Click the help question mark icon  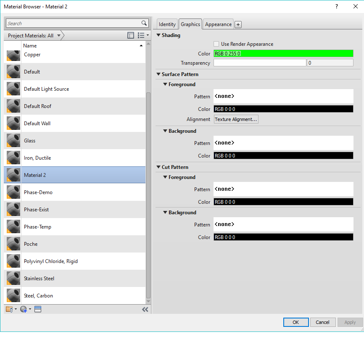337,6
